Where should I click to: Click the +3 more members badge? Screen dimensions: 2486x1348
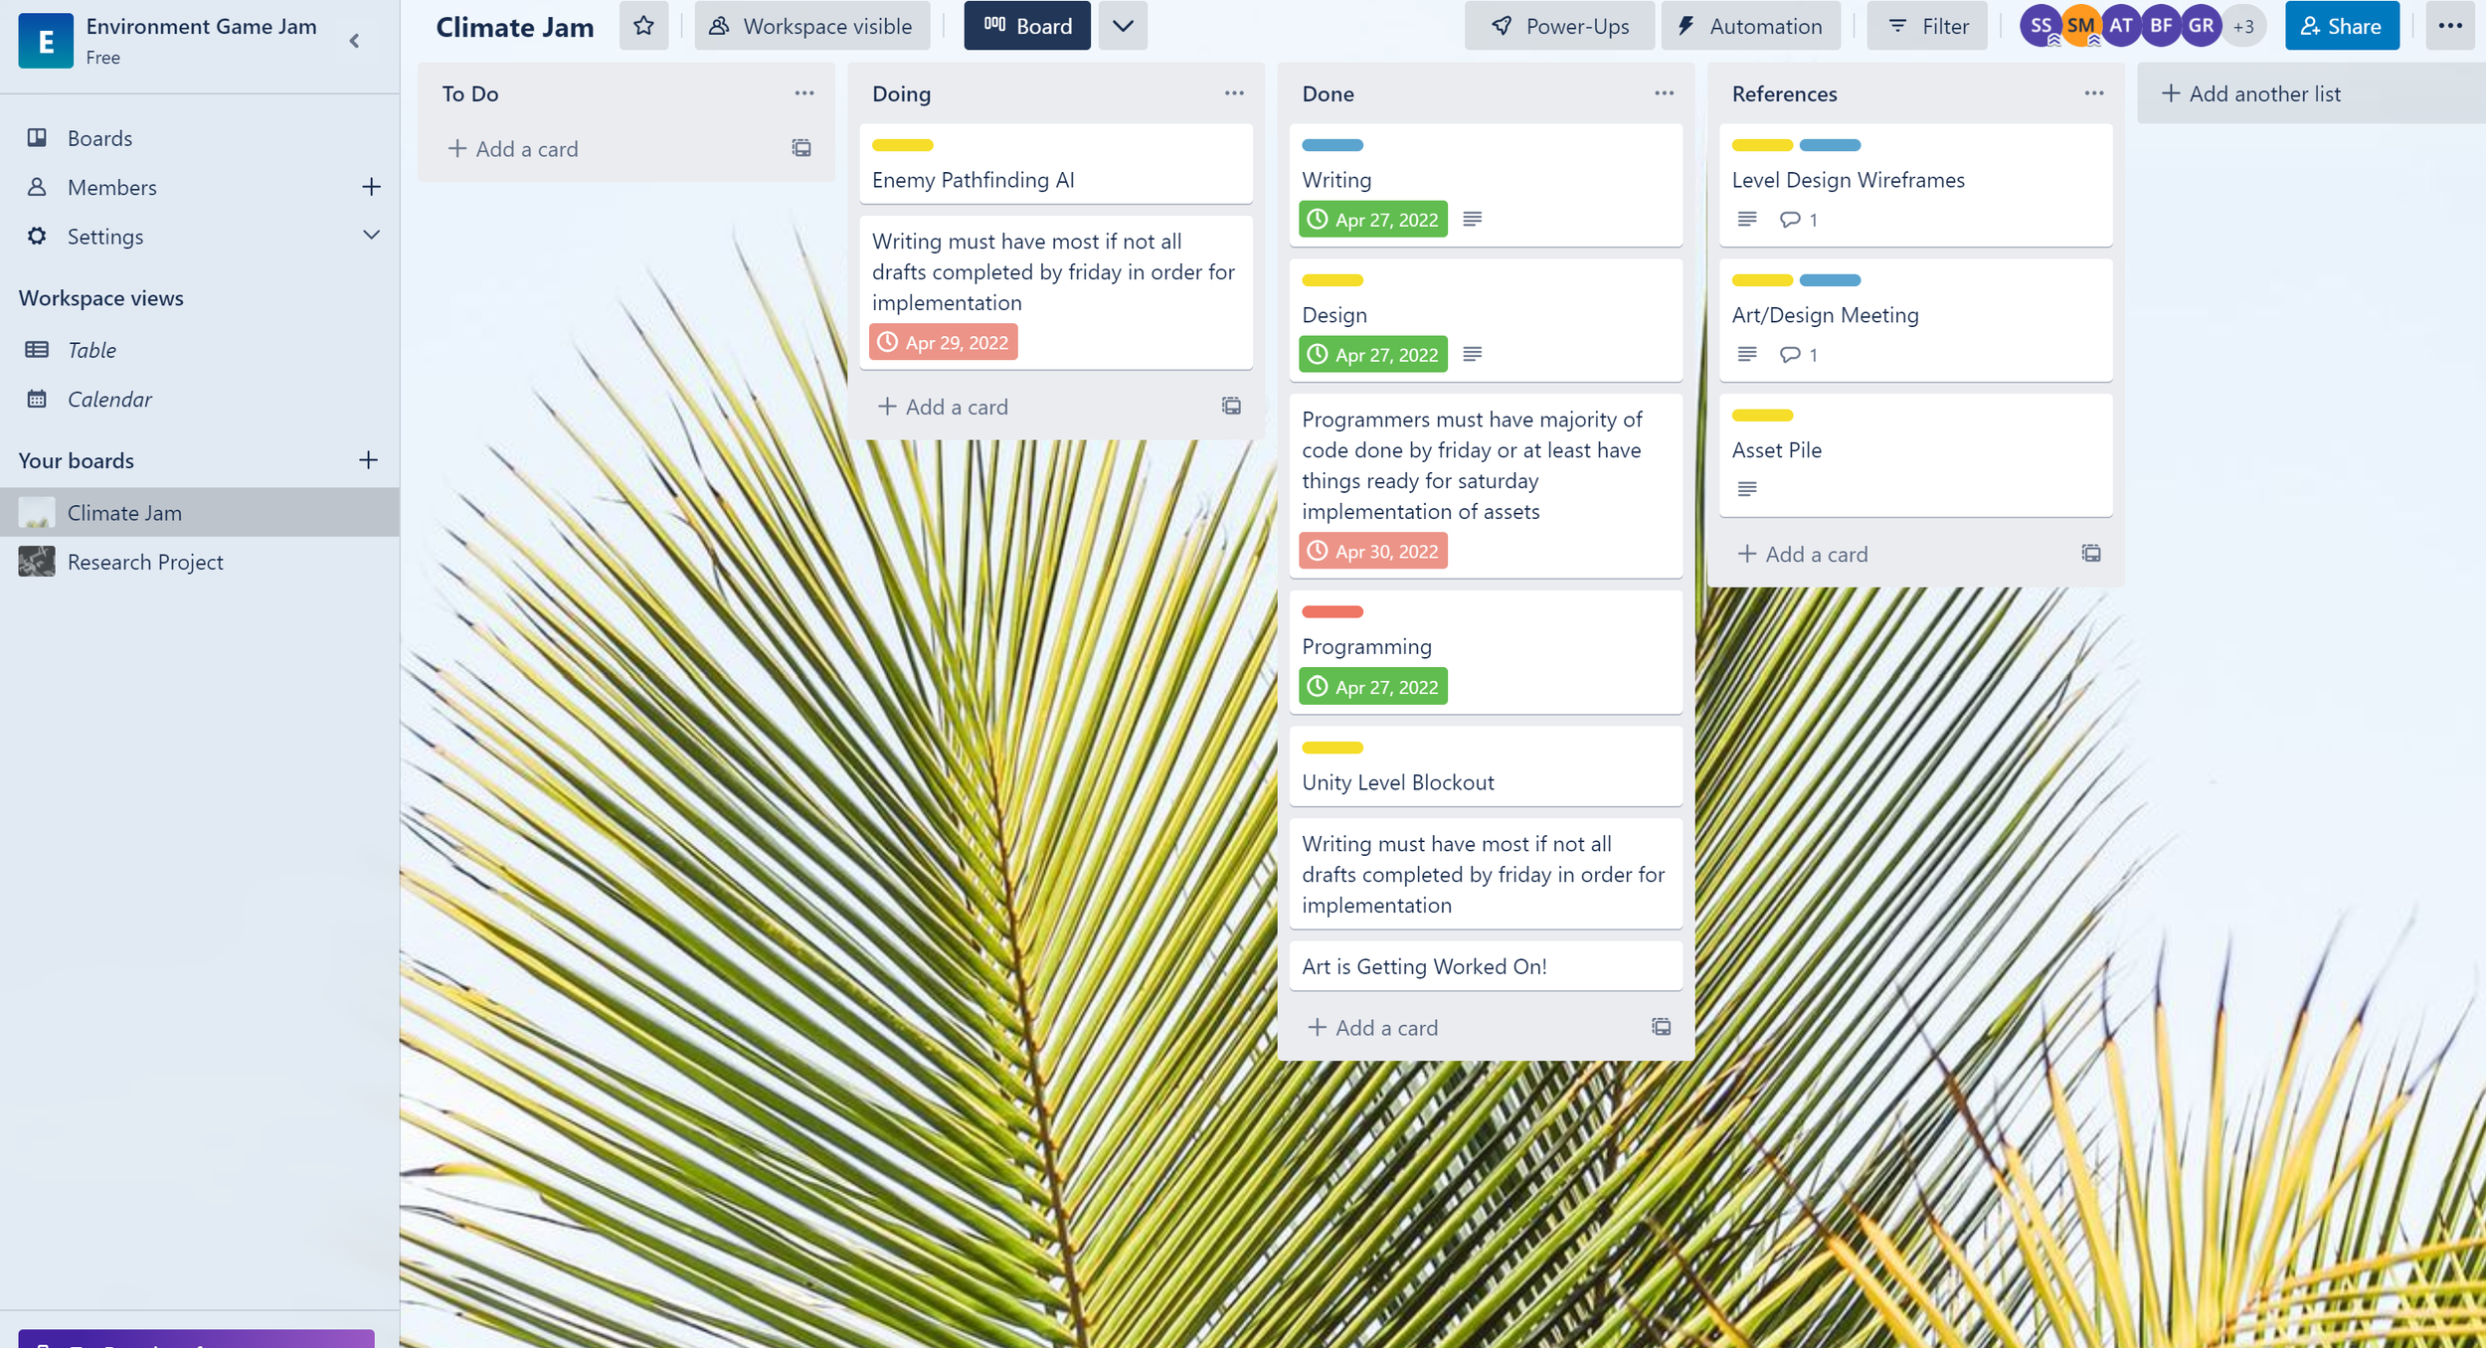[x=2243, y=27]
